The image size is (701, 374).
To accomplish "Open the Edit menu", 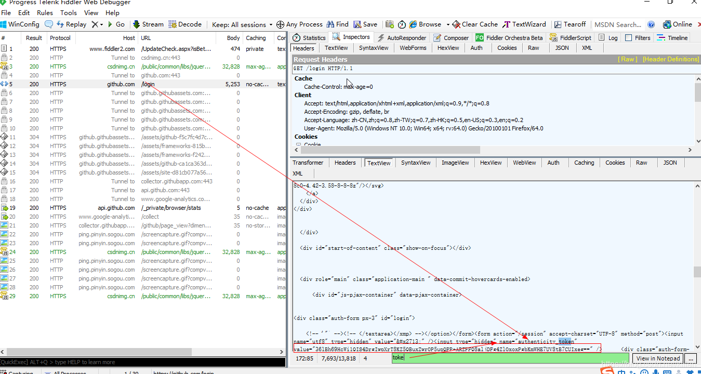I will pyautogui.click(x=24, y=12).
